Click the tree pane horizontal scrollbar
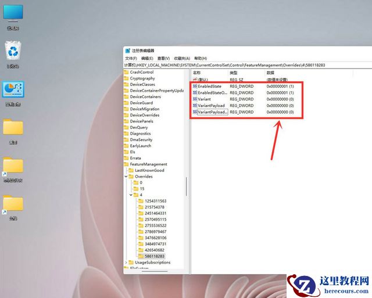This screenshot has width=372, height=298. 155,271
